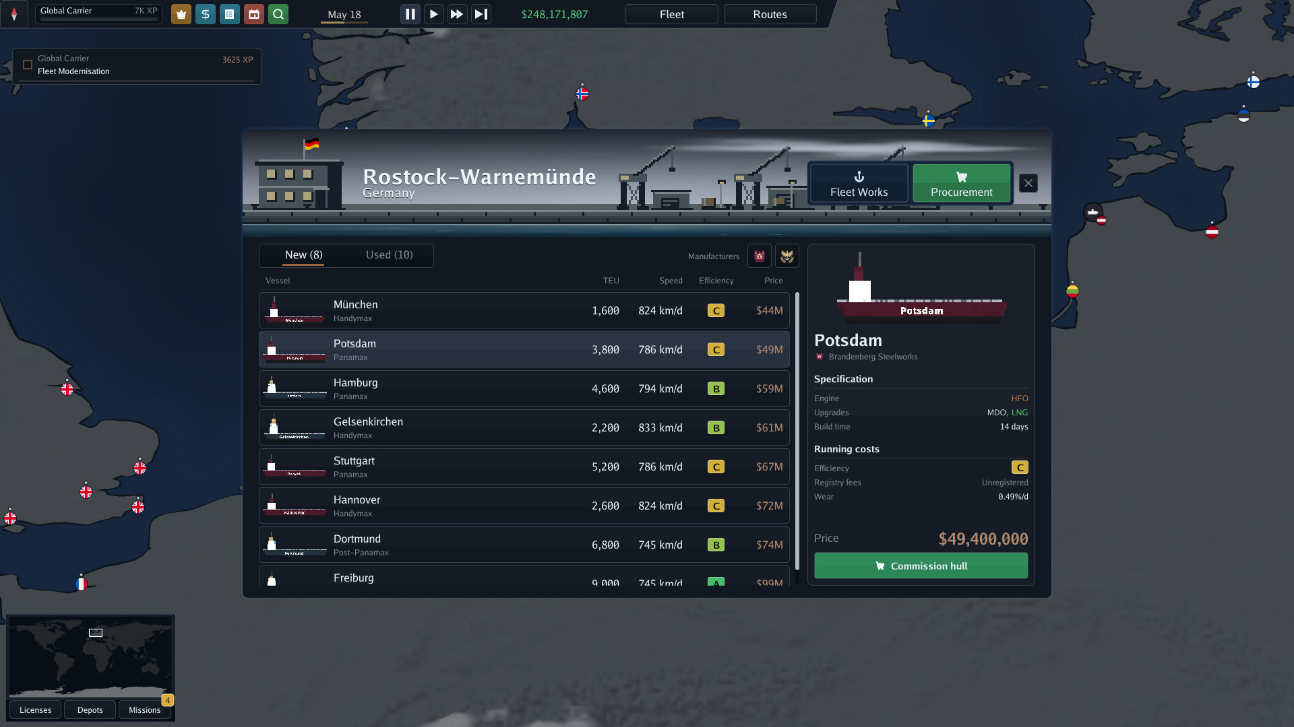
Task: Open the green search magnifier icon
Action: pos(278,14)
